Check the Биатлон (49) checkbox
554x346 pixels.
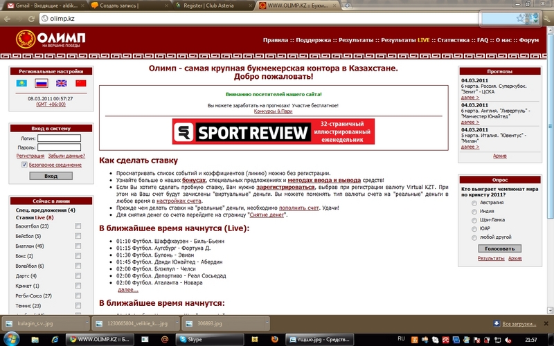tap(78, 246)
